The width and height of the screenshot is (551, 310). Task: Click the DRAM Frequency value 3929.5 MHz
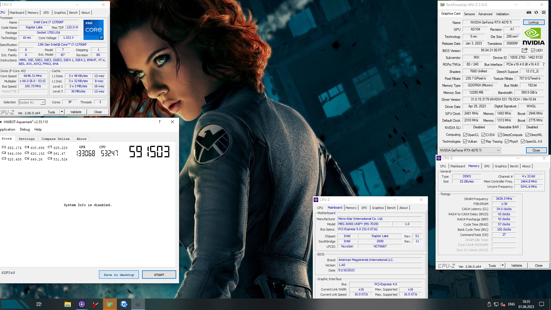pos(504,199)
